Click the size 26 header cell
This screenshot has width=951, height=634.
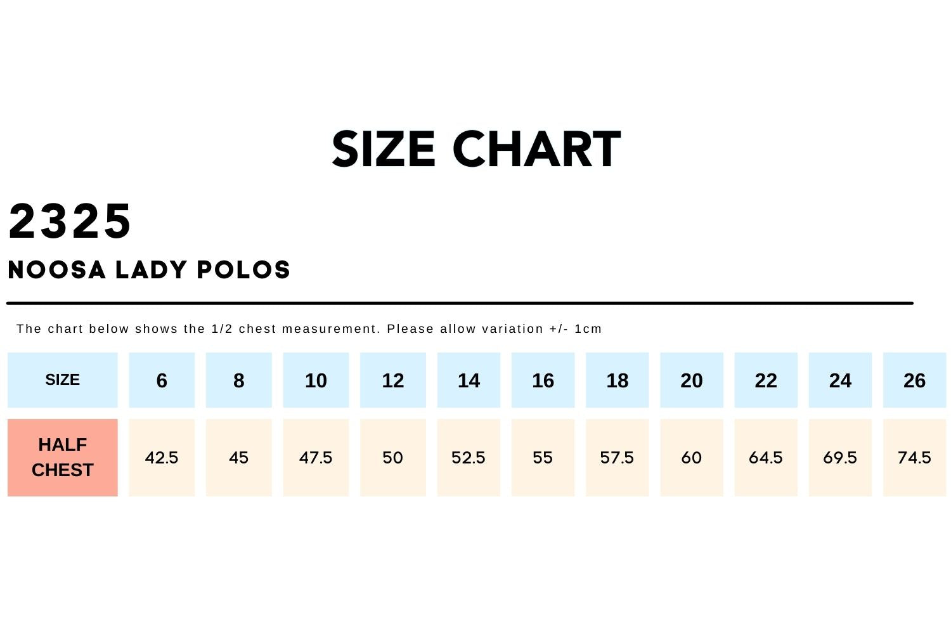click(914, 380)
